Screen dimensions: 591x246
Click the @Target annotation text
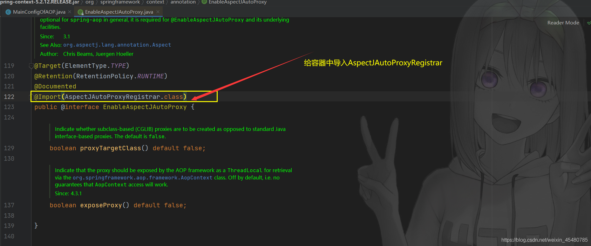tap(47, 66)
